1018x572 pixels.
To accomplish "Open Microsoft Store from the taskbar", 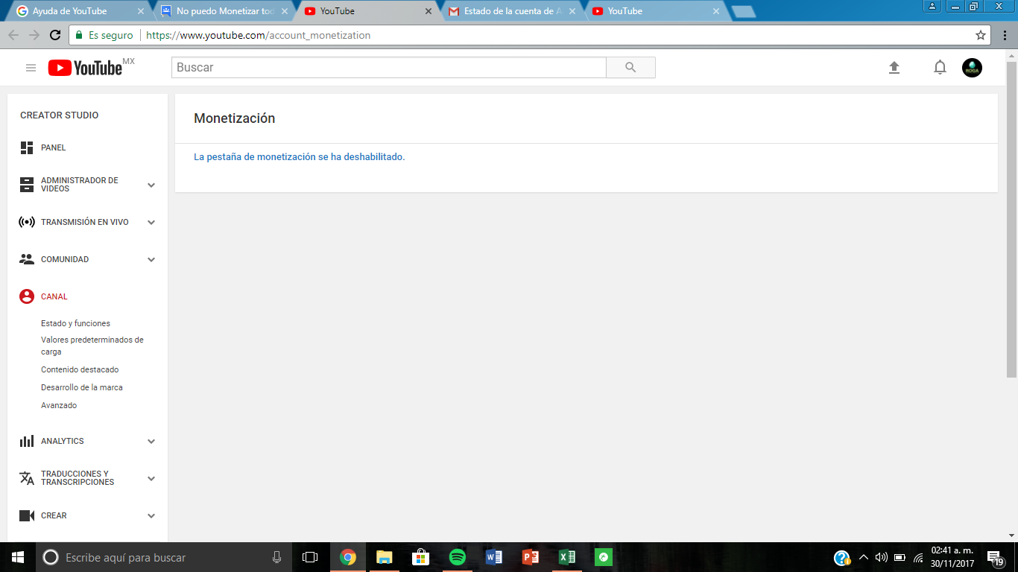I will [x=421, y=557].
